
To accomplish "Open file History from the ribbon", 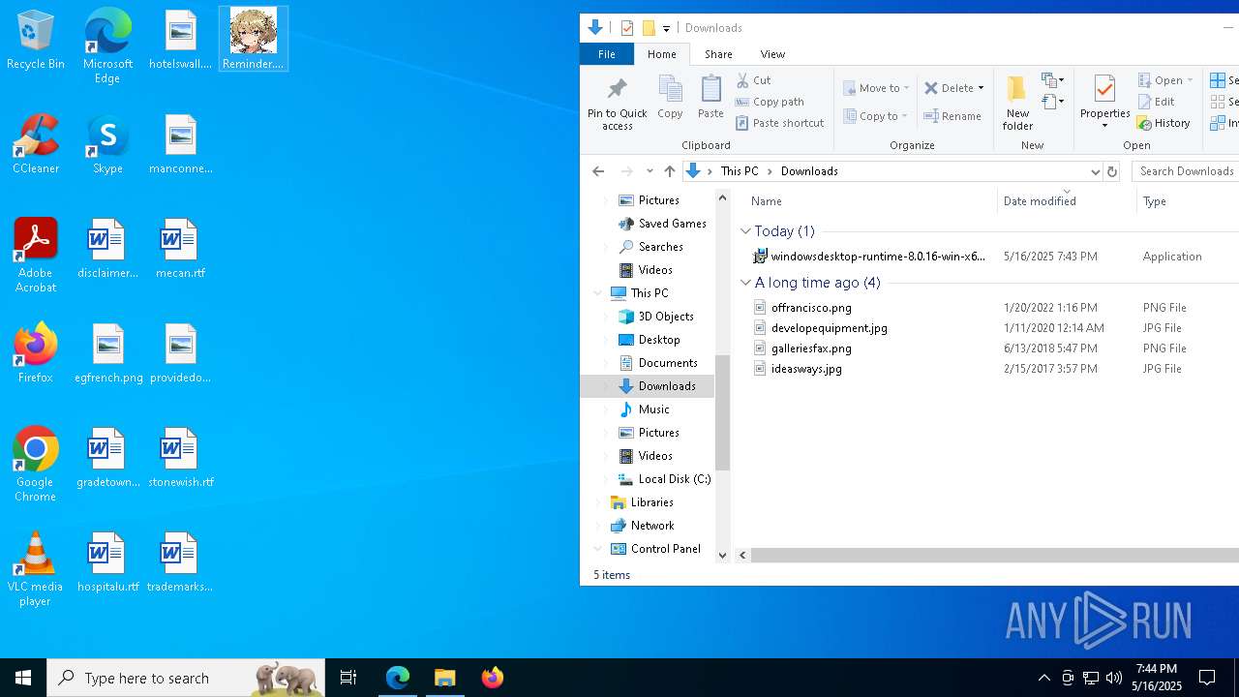I will pos(1163,123).
